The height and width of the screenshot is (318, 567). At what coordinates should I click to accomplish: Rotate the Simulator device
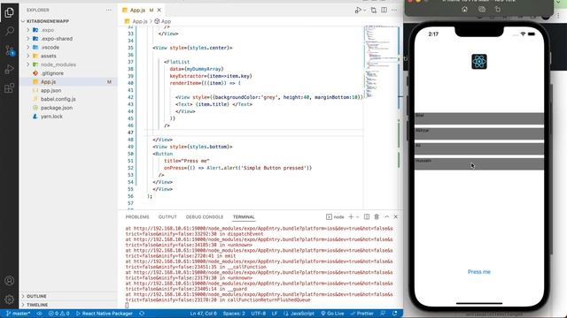pos(498,10)
